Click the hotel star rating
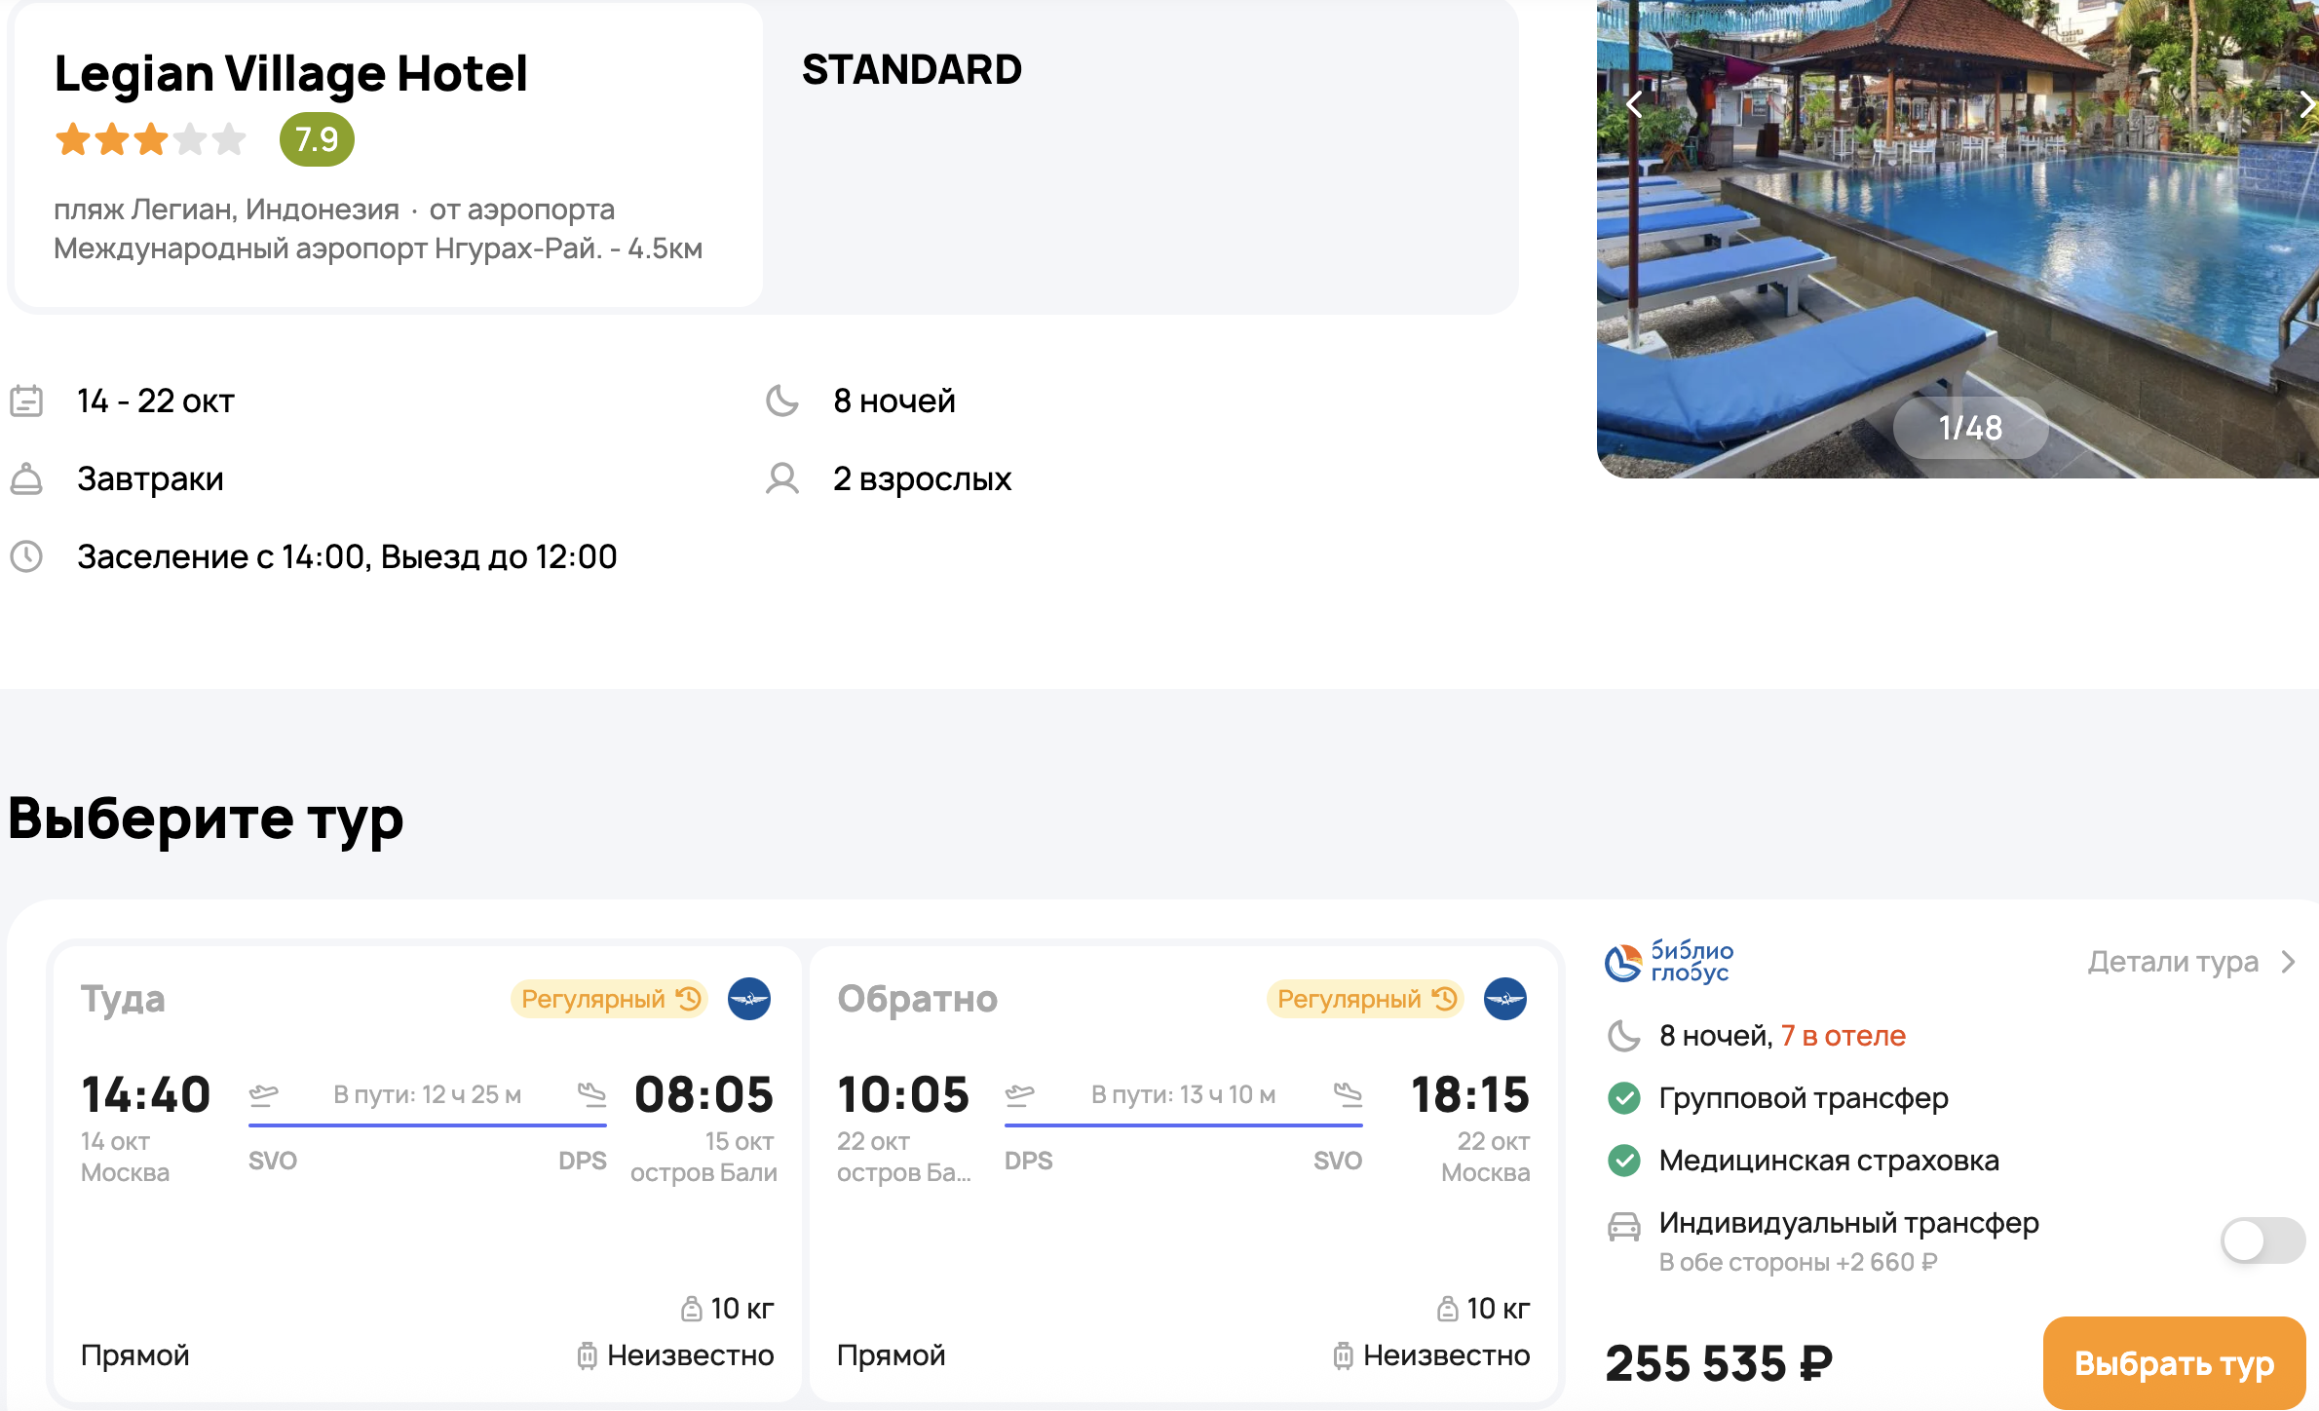Viewport: 2319px width, 1411px height. 150,139
